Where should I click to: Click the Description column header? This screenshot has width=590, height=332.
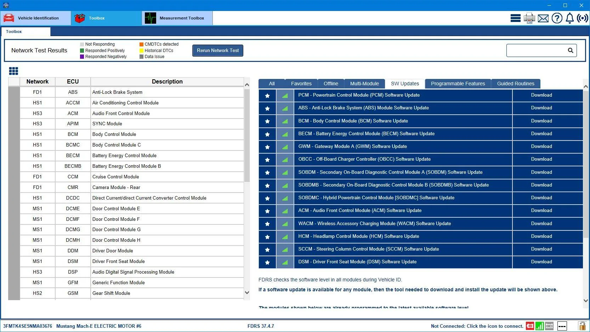pyautogui.click(x=167, y=81)
